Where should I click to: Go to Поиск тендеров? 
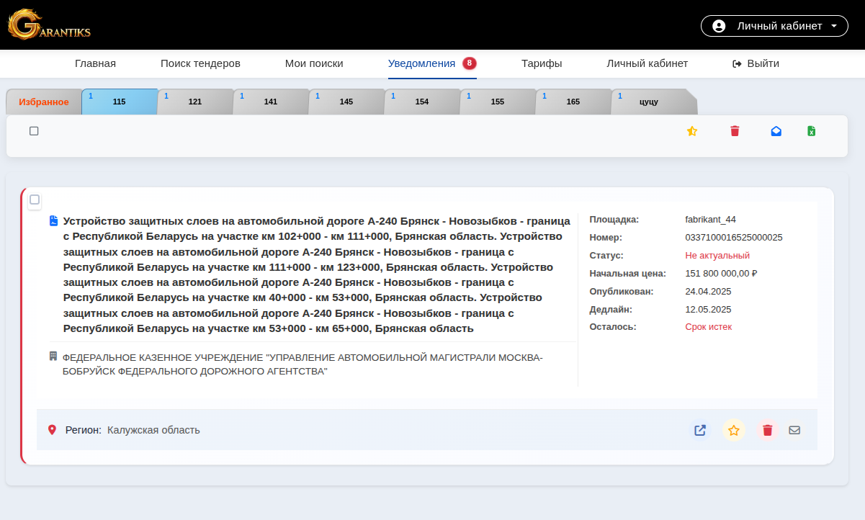[201, 63]
